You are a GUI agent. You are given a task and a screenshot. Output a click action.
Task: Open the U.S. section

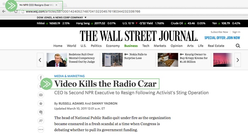[83, 46]
